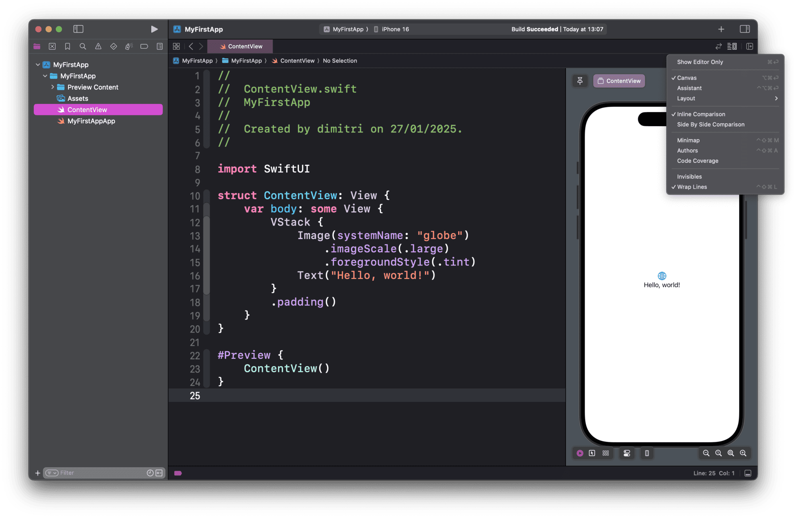The width and height of the screenshot is (796, 518).
Task: Open preview variants grid icon
Action: 606,453
